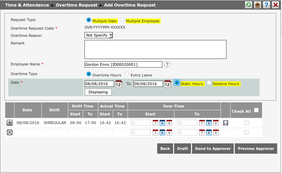Click the end Date input field
This screenshot has height=173, width=282.
tap(148, 84)
